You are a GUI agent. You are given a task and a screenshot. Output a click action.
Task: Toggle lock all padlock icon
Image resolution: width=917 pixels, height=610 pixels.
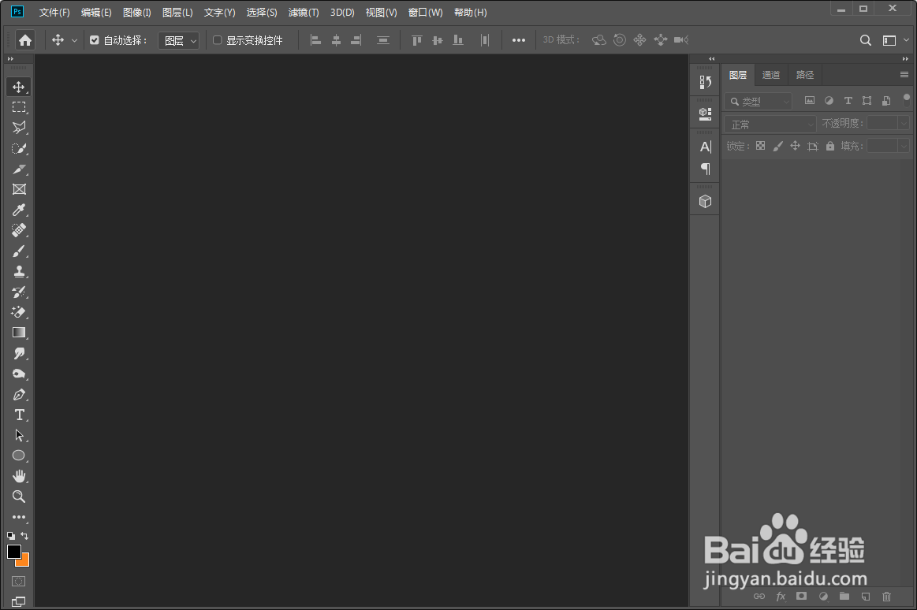tap(829, 146)
